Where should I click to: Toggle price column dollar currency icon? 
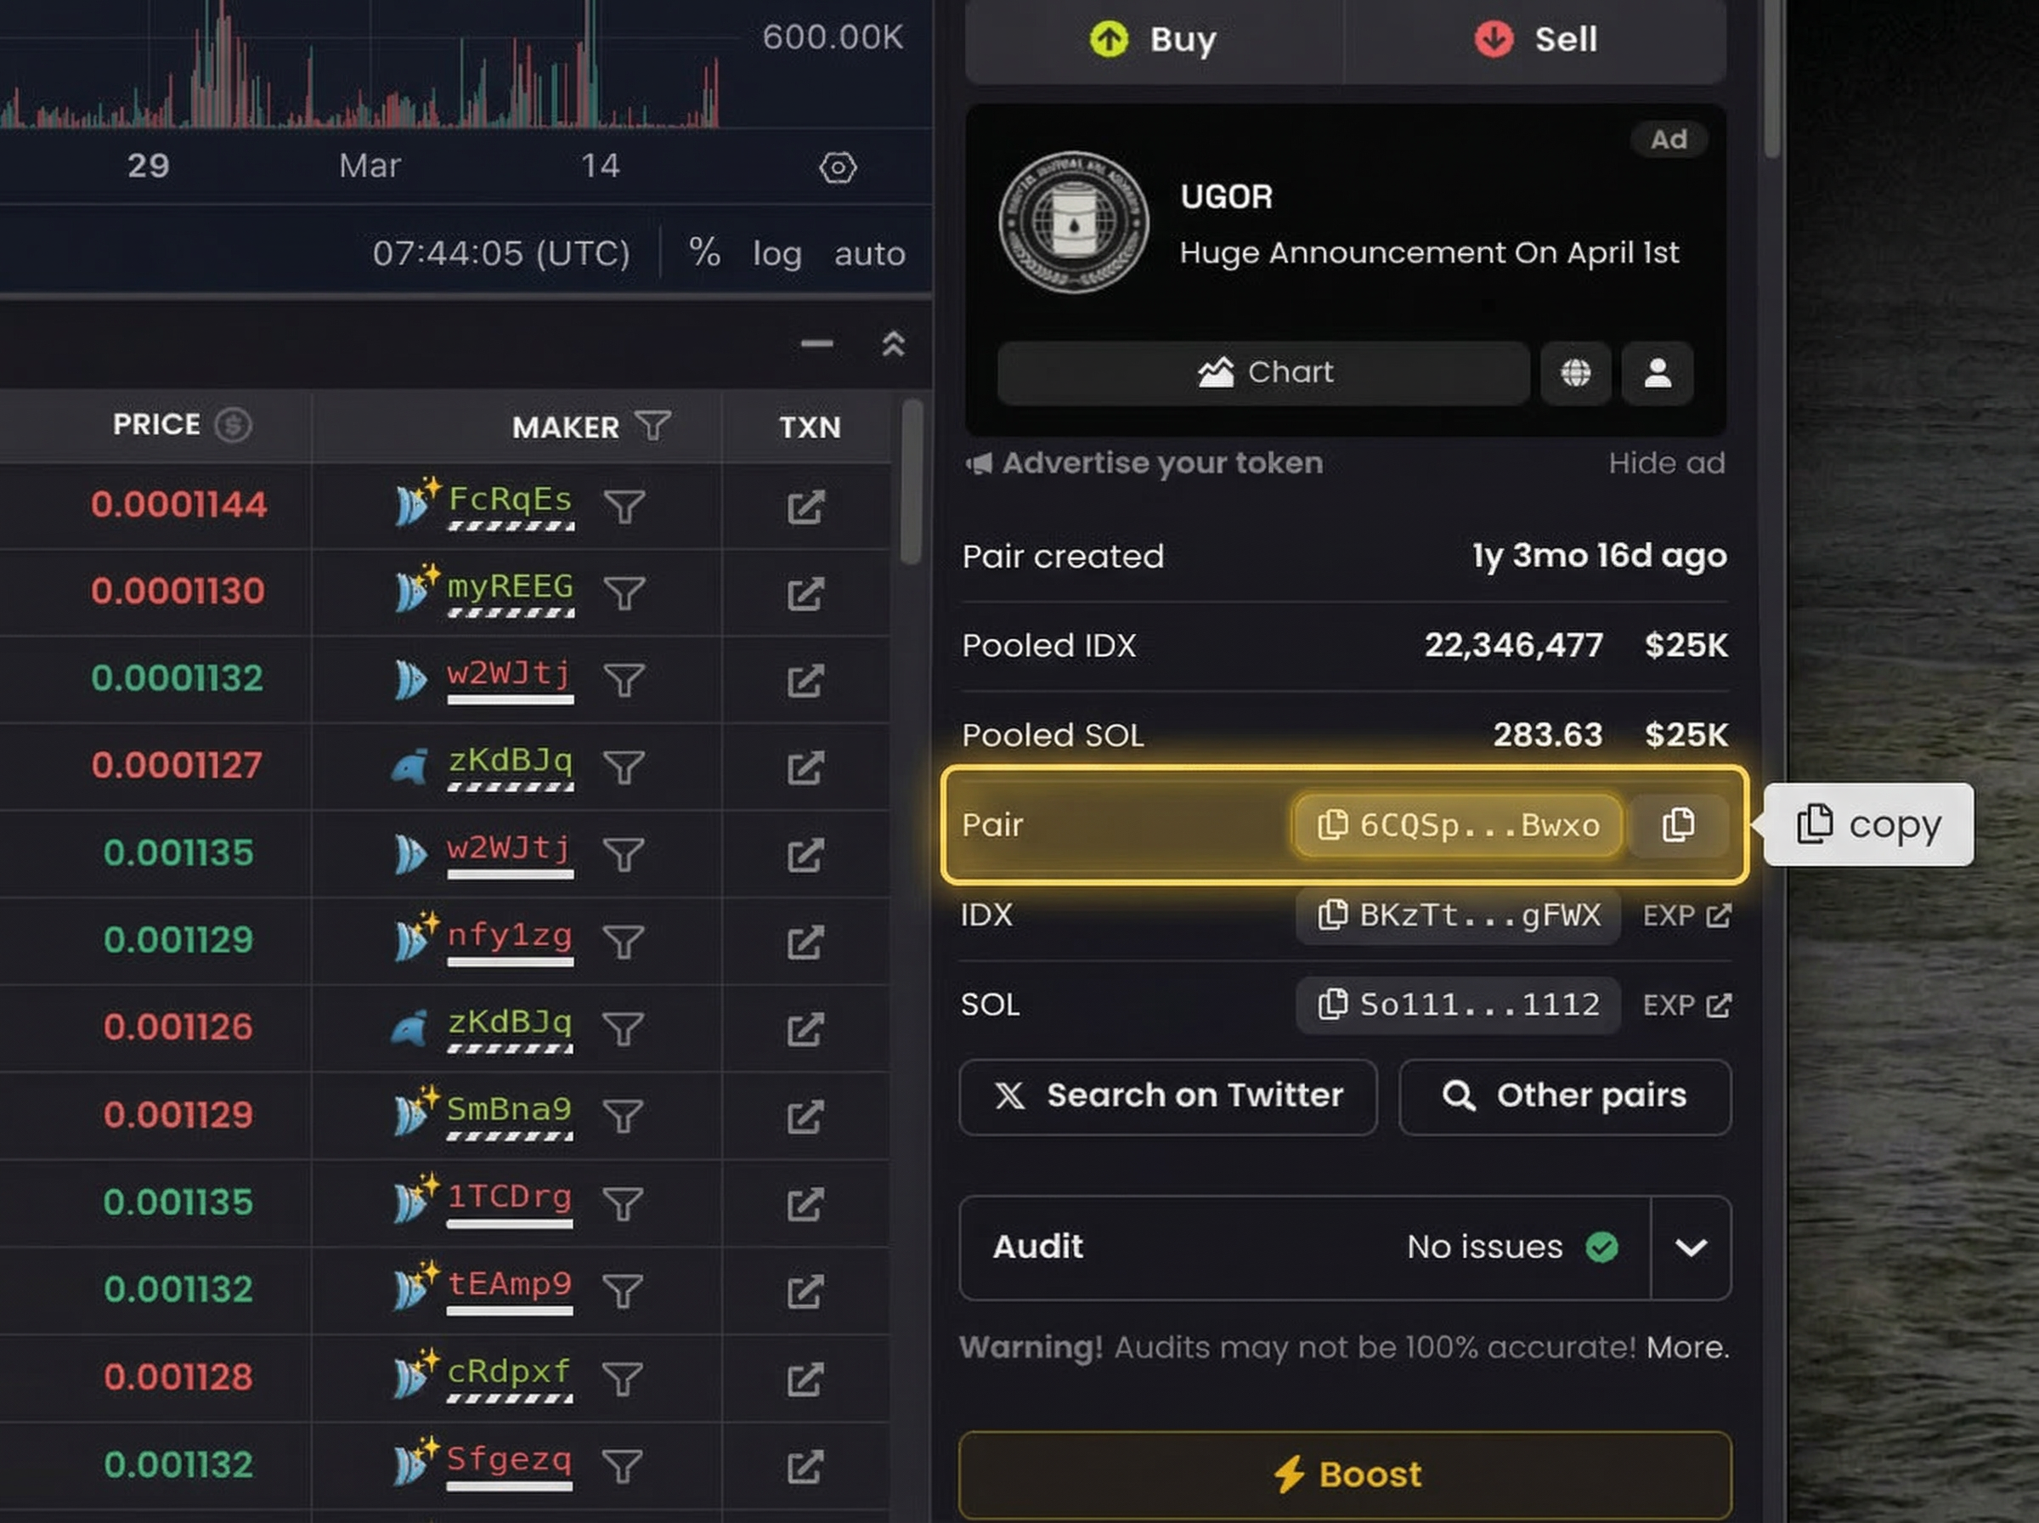(x=233, y=425)
